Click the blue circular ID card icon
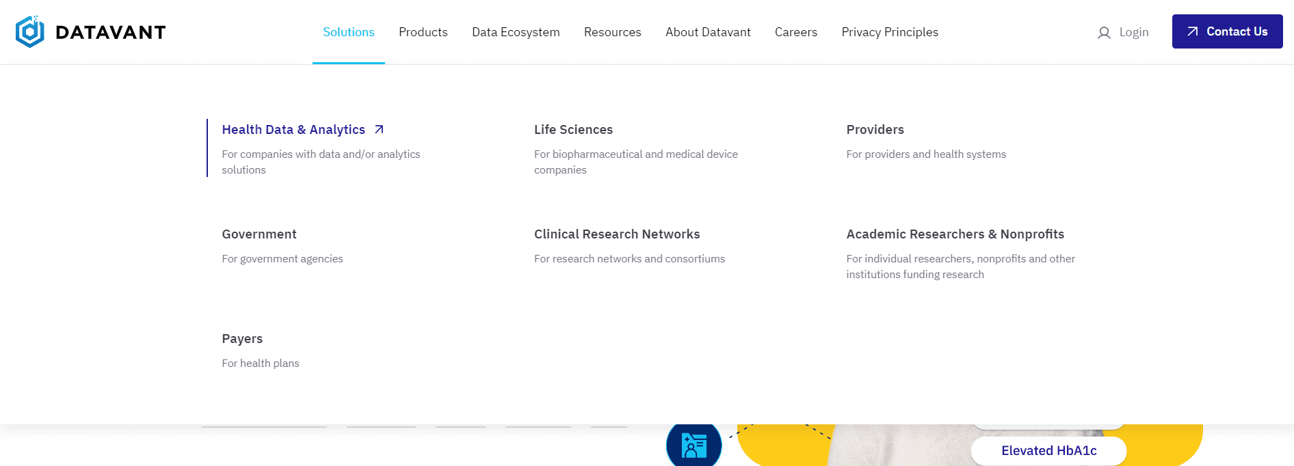 coord(694,446)
